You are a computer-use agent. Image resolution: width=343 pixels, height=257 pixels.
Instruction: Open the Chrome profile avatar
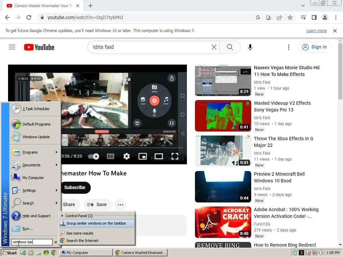(325, 17)
